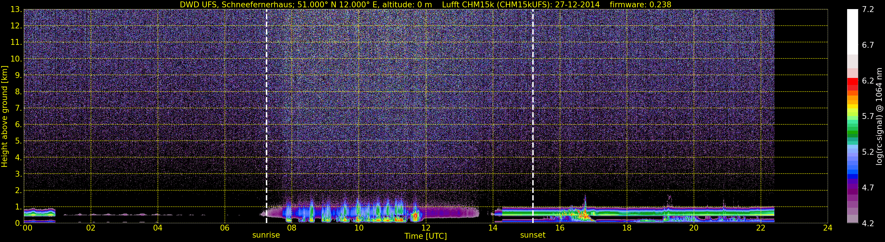The width and height of the screenshot is (885, 242).
Task: Click the "04" tick on the time axis
Action: (158, 228)
